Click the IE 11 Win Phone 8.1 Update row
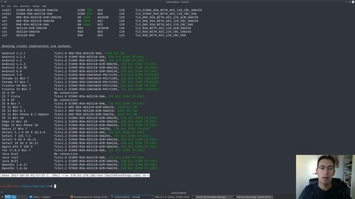The image size is (355, 199). coord(69,114)
